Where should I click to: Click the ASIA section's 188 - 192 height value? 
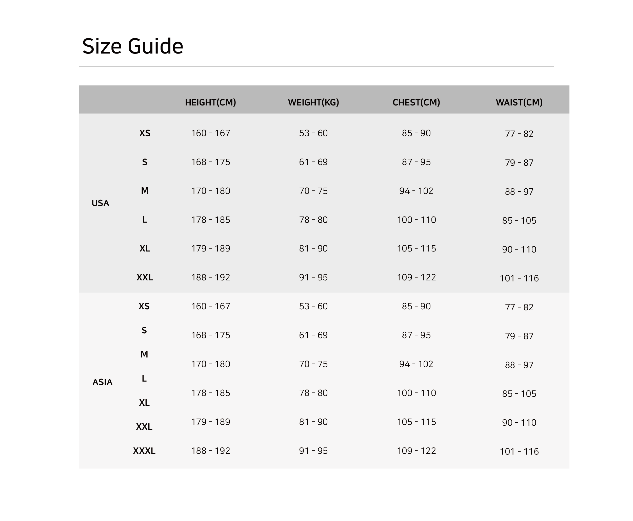210,451
